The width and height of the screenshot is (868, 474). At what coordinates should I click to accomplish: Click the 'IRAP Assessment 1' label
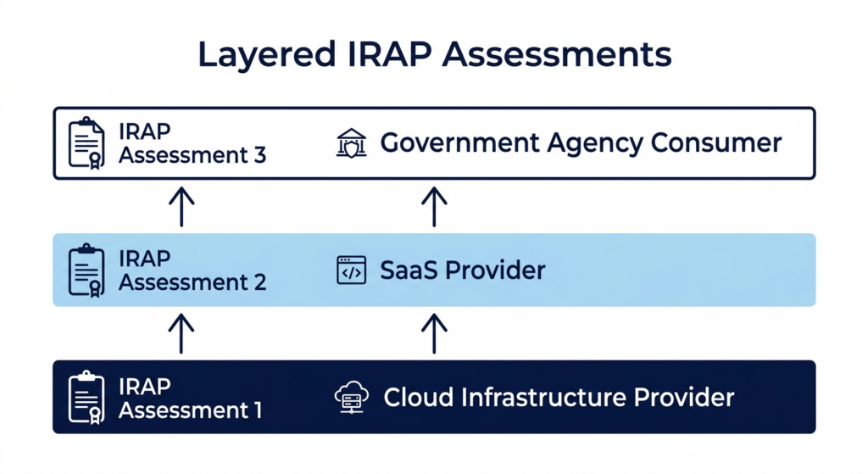(x=190, y=399)
